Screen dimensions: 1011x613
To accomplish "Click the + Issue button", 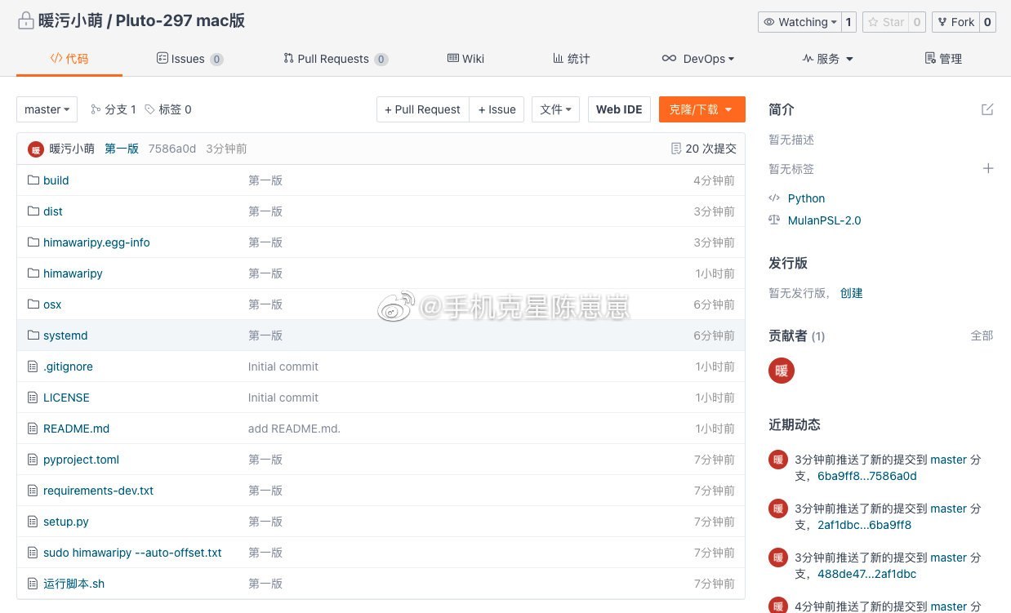I will click(x=497, y=109).
